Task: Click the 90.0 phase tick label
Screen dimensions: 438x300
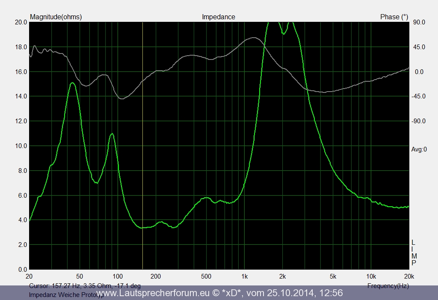Action: coord(419,22)
